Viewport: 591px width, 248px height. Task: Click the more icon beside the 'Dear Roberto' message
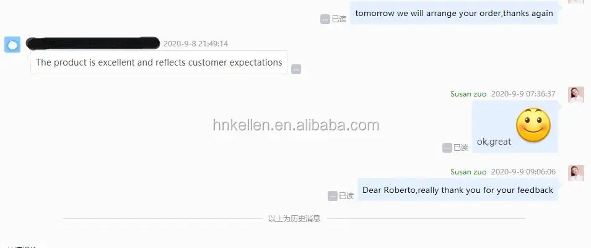[333, 196]
